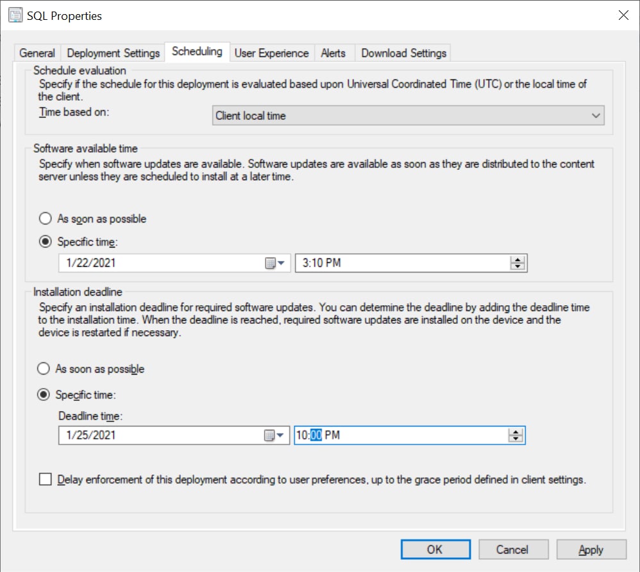Go to the User Experience tab

271,53
